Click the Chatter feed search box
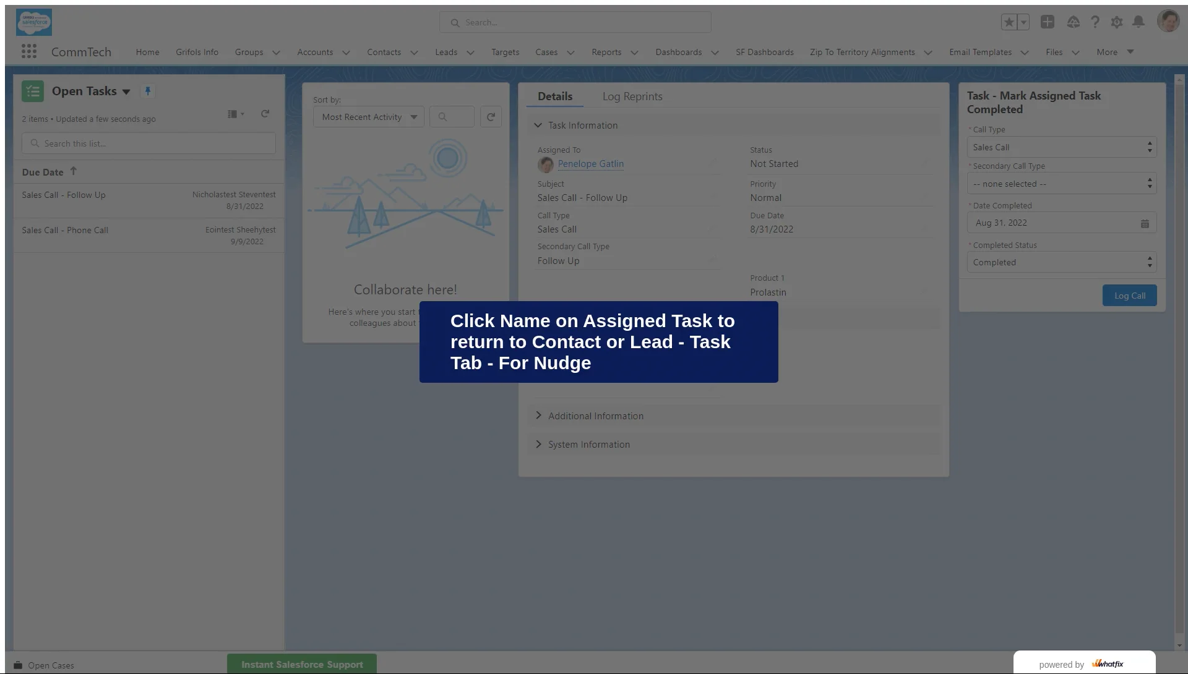This screenshot has height=674, width=1188. tap(452, 117)
